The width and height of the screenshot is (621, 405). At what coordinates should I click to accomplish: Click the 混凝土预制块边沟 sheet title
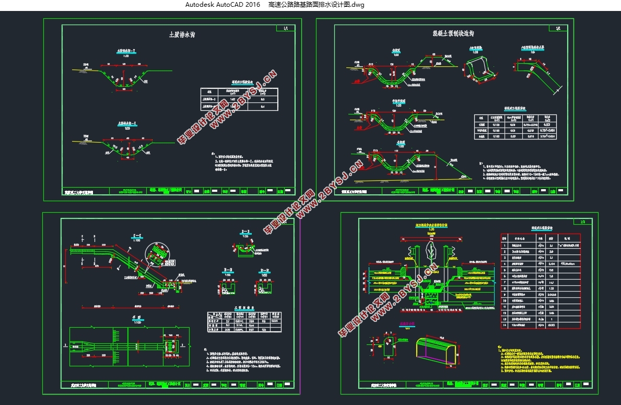(x=452, y=33)
